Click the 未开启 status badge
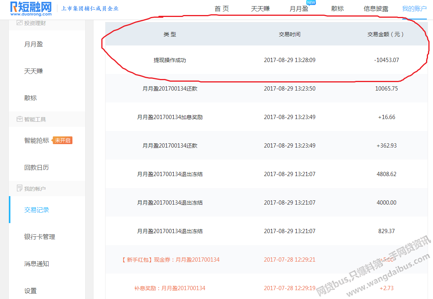 click(62, 141)
